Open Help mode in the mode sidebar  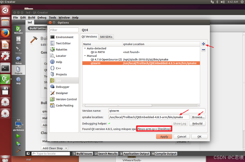19,81
